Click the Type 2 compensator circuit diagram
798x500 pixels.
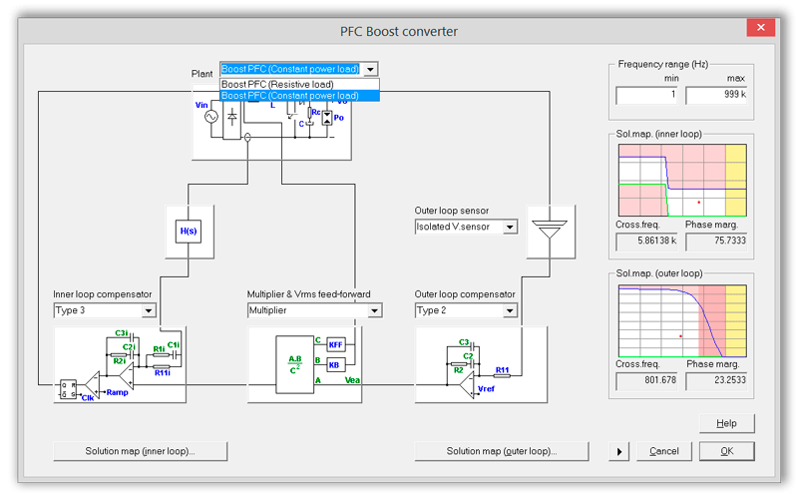(x=480, y=364)
